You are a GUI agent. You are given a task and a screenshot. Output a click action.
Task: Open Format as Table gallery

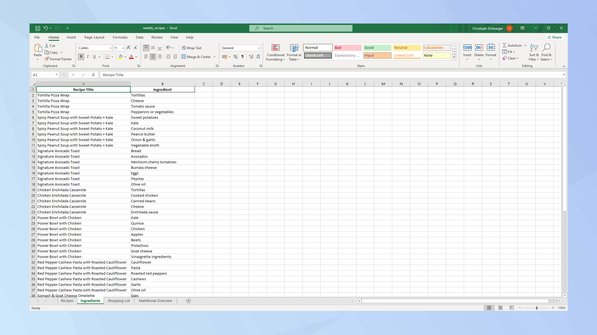coord(294,48)
